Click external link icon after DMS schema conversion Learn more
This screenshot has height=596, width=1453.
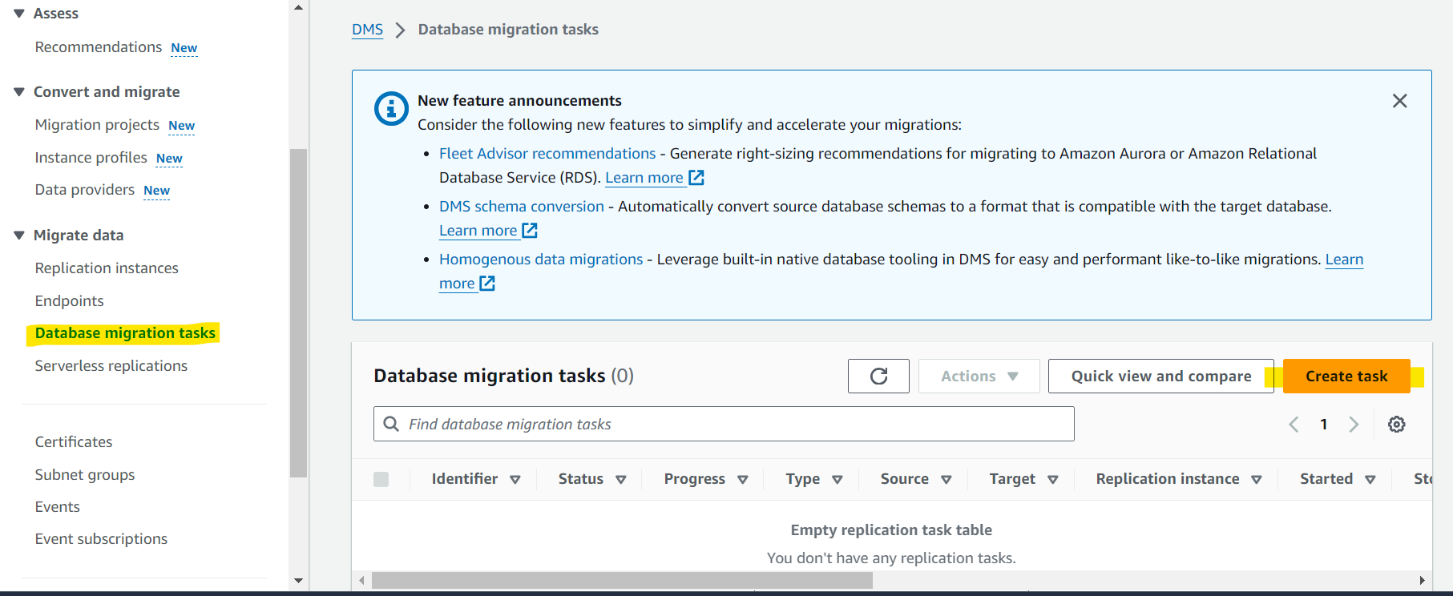click(530, 231)
